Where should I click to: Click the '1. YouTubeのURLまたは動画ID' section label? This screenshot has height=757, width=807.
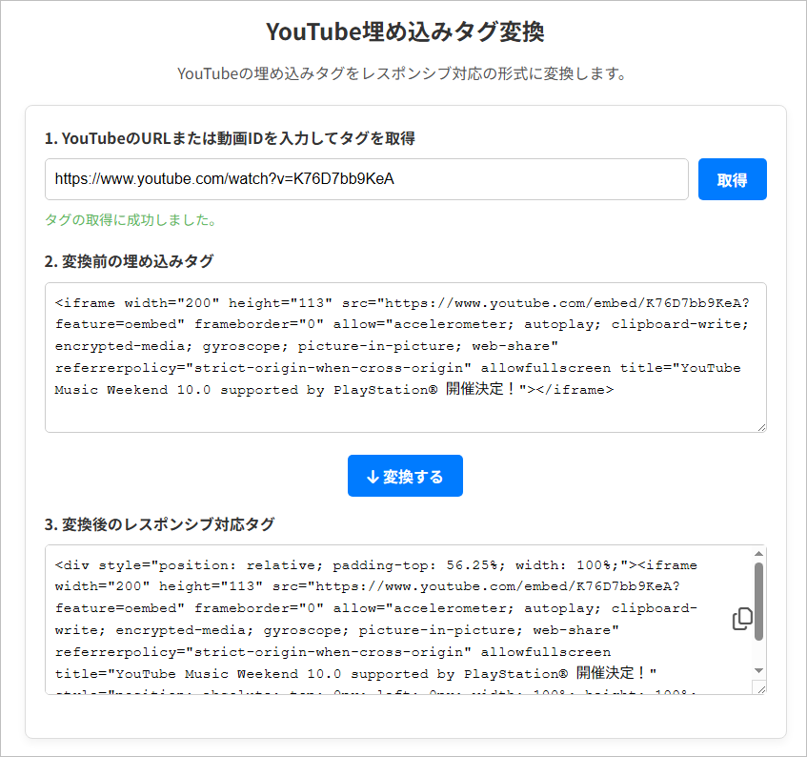pyautogui.click(x=230, y=138)
